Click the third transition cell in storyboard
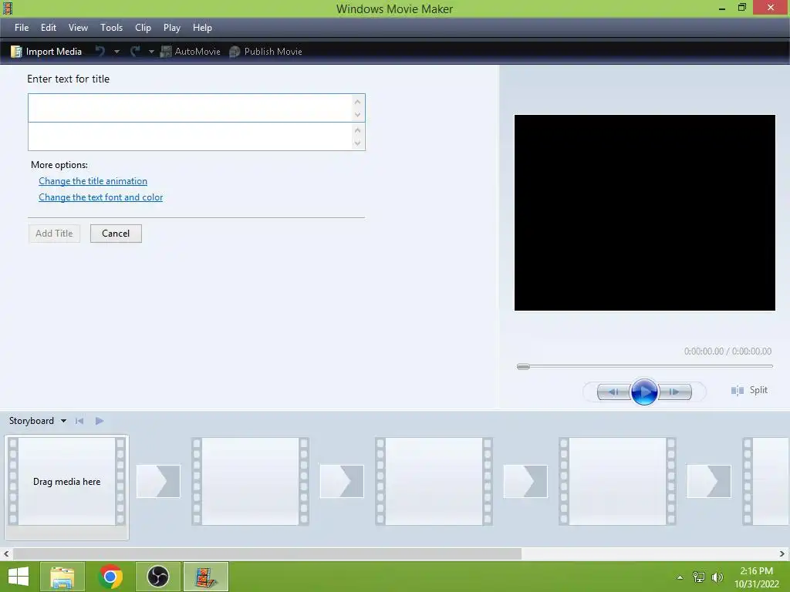 (525, 482)
